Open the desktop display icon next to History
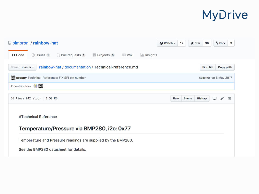This screenshot has height=194, width=259. [x=214, y=99]
